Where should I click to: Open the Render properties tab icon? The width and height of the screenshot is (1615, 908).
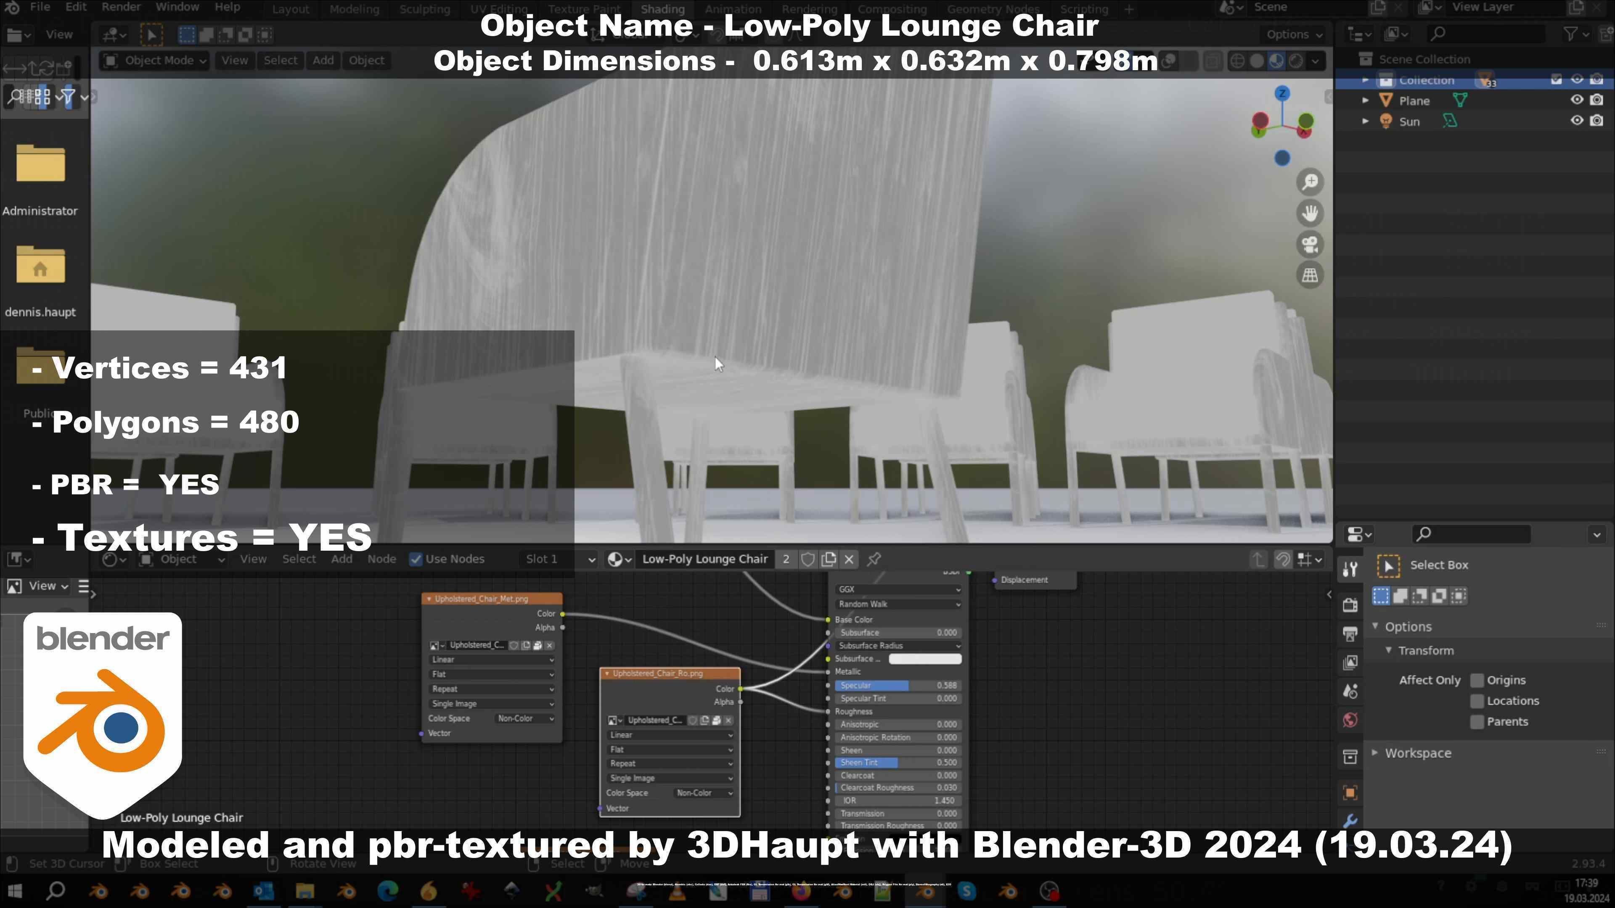pos(1350,605)
